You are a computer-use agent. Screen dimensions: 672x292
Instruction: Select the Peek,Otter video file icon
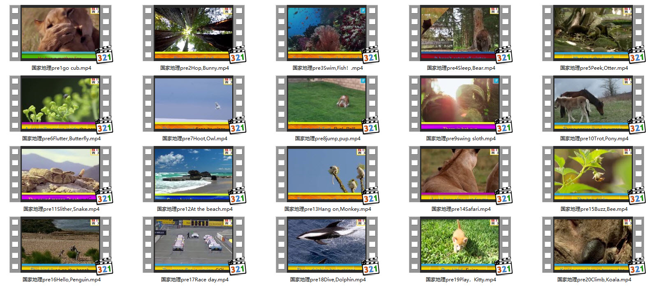(x=593, y=34)
